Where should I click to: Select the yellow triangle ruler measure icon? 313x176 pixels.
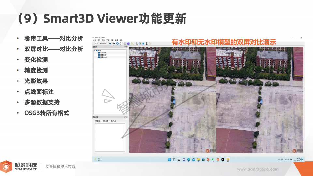132,43
